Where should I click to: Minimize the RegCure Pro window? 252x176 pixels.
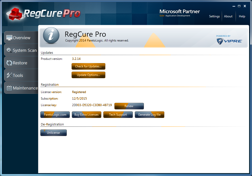(234, 6)
